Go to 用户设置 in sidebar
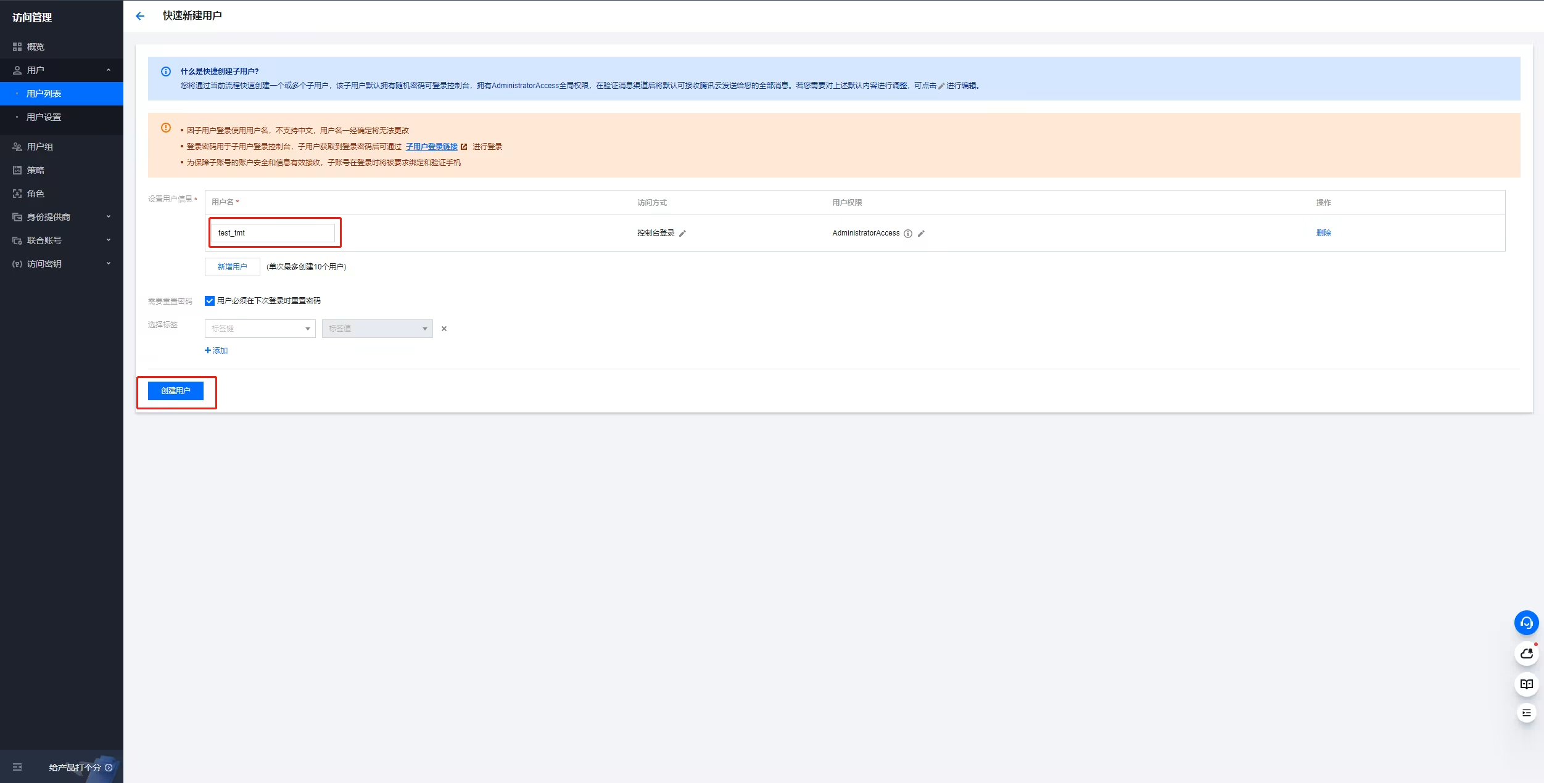Screen dimensions: 1544x783 (x=44, y=117)
